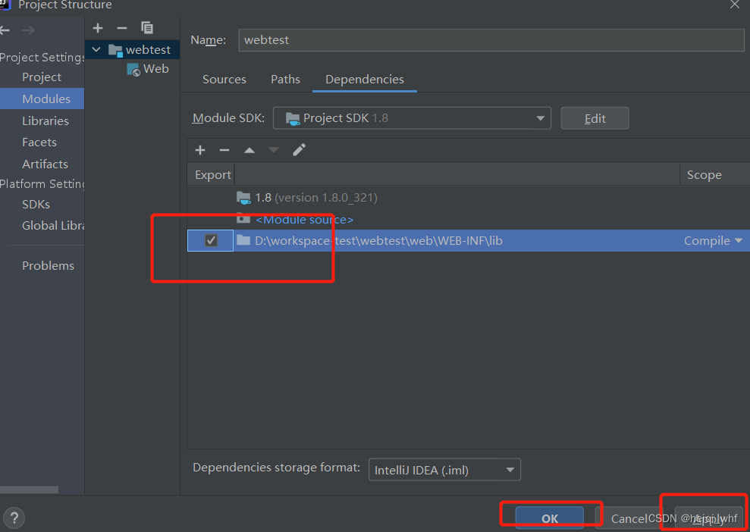Move dependency up with arrow icon

click(249, 150)
